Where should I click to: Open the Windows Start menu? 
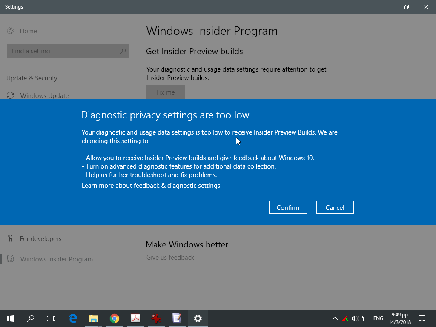10,318
